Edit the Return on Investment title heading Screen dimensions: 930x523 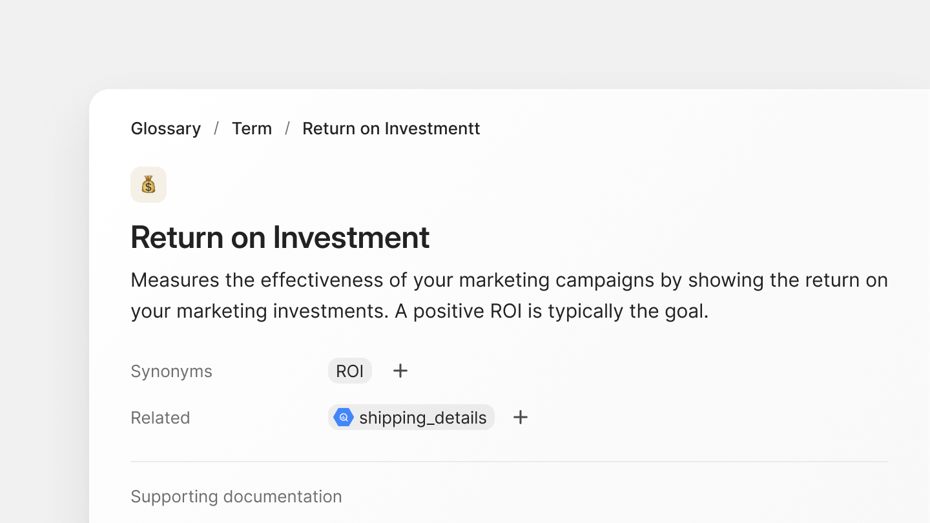click(280, 237)
